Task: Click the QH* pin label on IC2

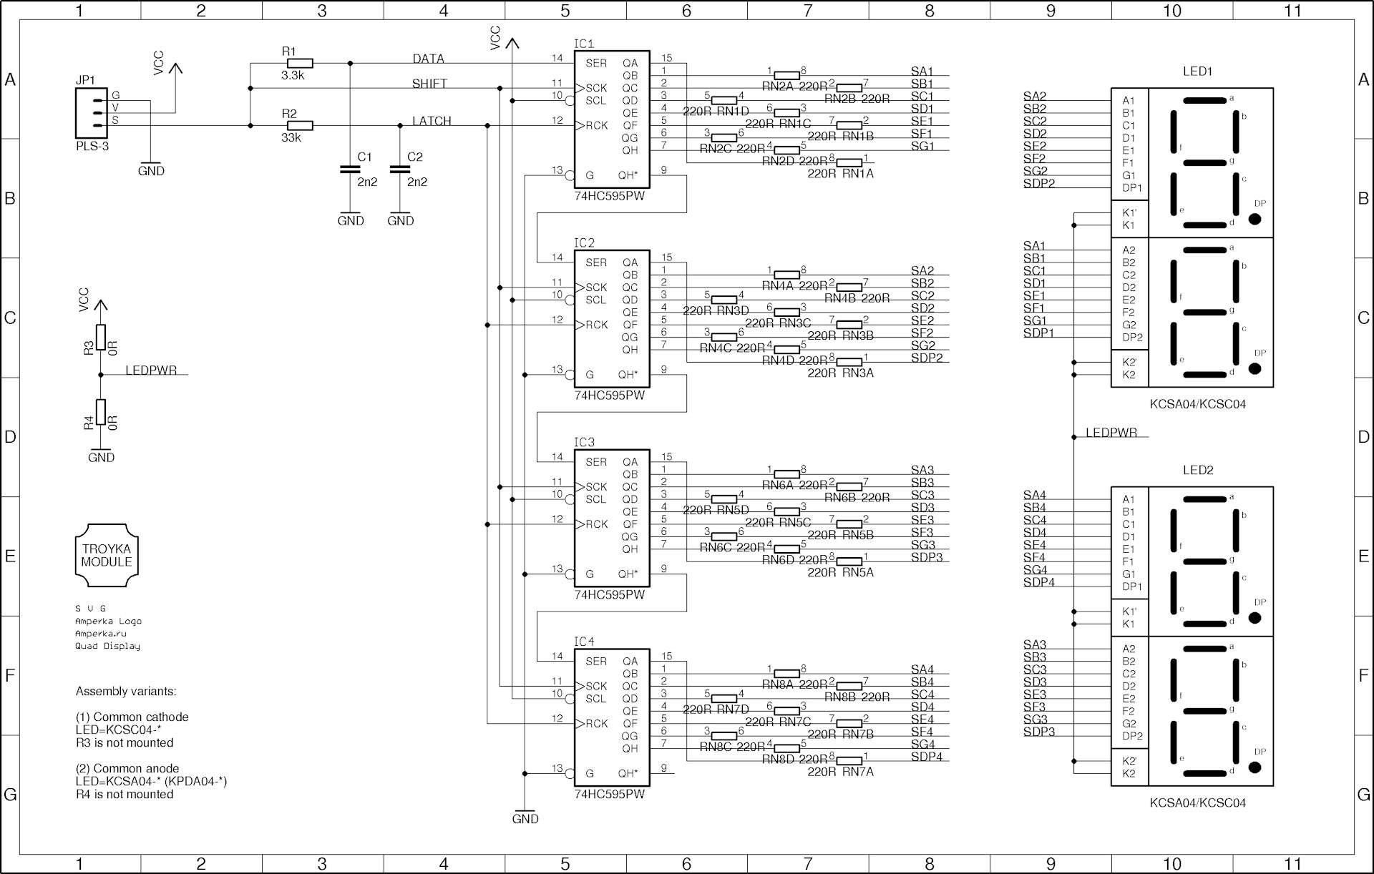Action: [x=628, y=374]
